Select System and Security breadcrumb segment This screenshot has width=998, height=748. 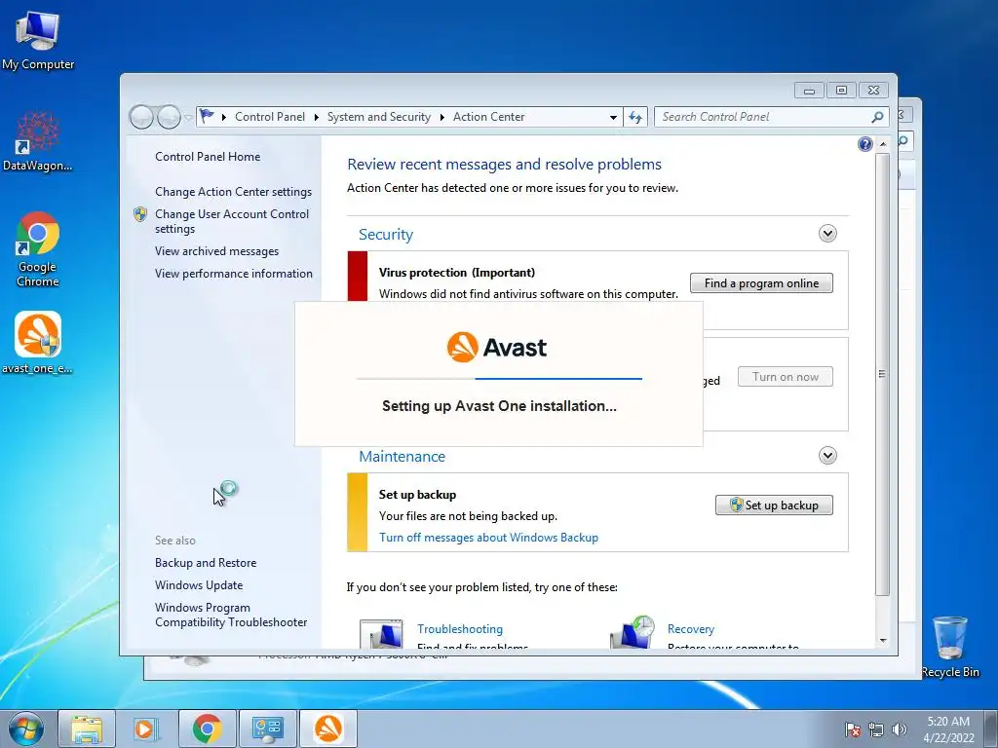coord(379,117)
